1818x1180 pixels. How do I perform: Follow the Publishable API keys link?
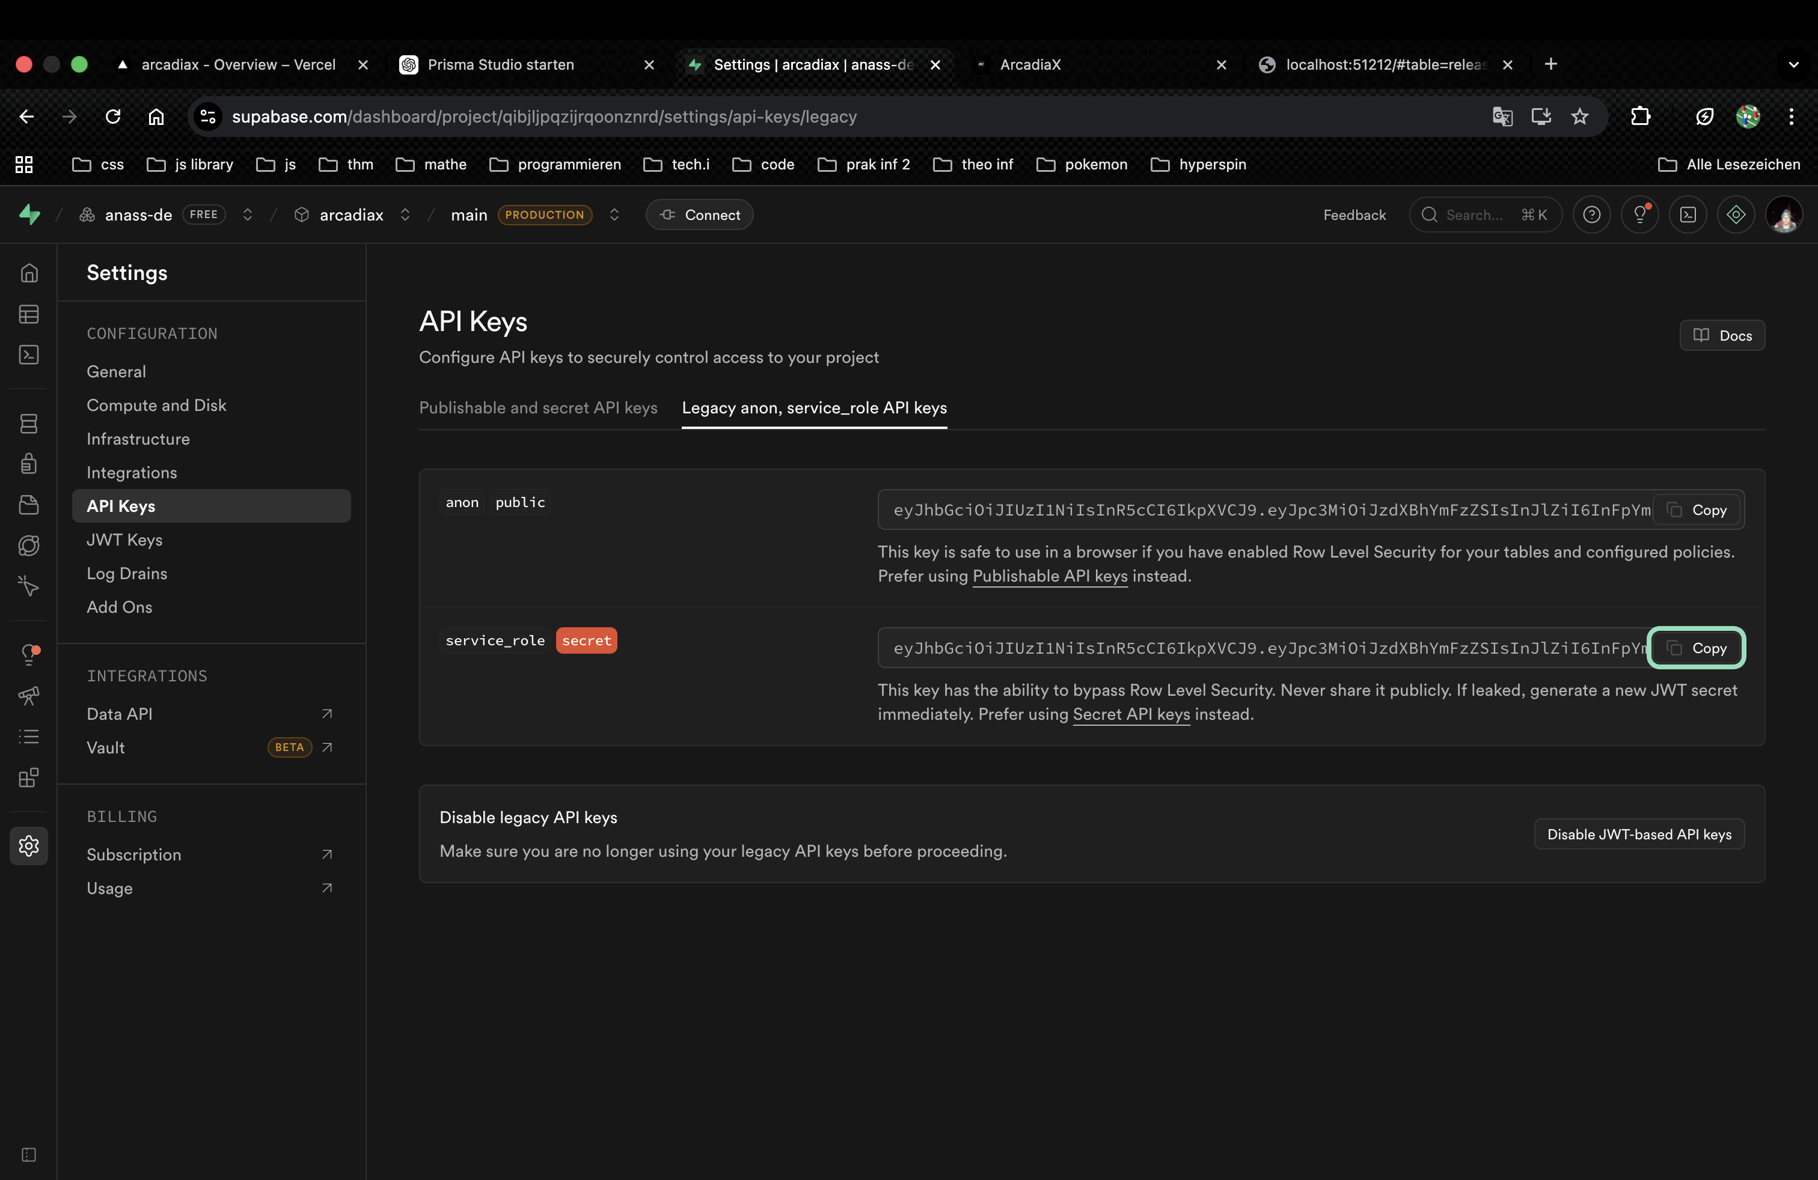[x=1050, y=576]
